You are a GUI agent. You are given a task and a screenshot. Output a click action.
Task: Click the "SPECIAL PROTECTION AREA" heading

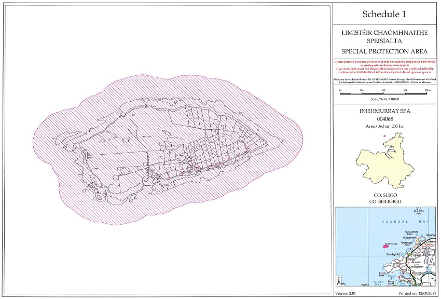pos(384,50)
